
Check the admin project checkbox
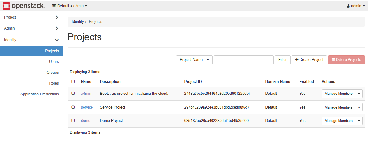click(73, 94)
